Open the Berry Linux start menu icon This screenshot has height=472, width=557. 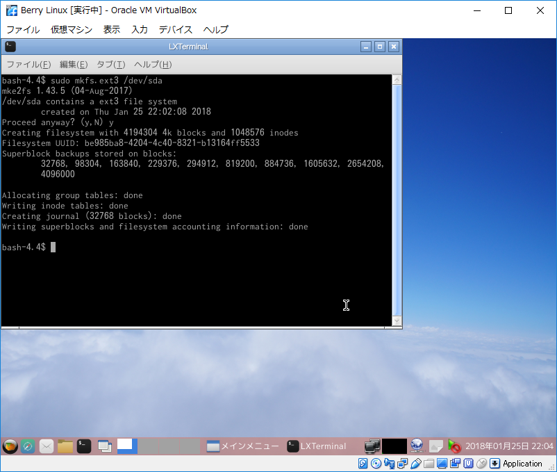point(10,446)
